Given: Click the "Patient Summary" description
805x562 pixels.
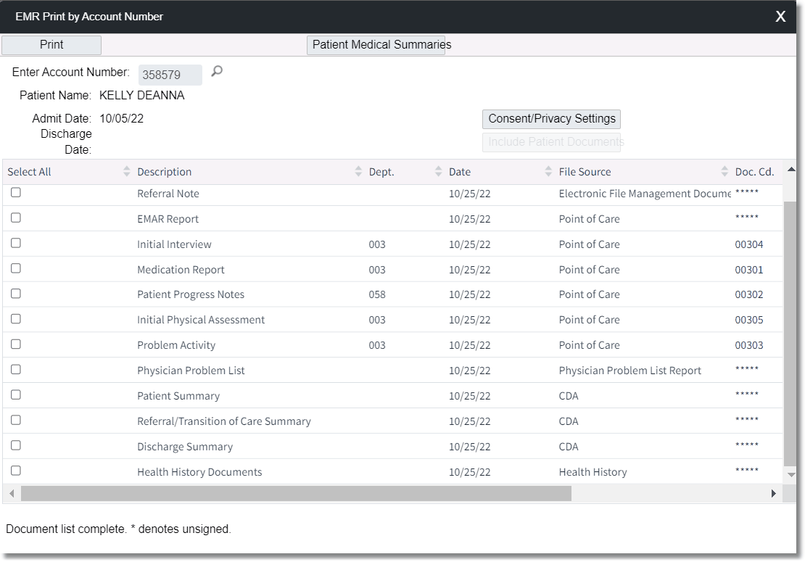Looking at the screenshot, I should click(x=178, y=396).
